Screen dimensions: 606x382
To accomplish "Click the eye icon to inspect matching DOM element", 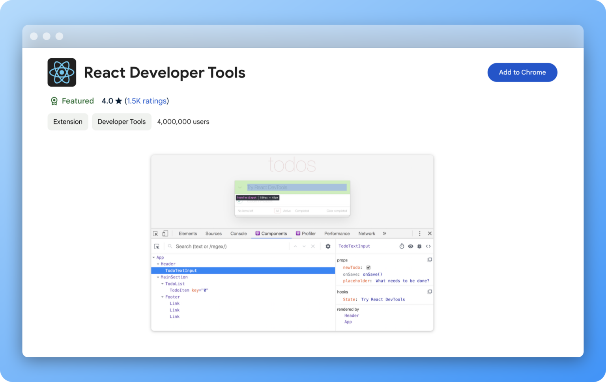I will [410, 246].
